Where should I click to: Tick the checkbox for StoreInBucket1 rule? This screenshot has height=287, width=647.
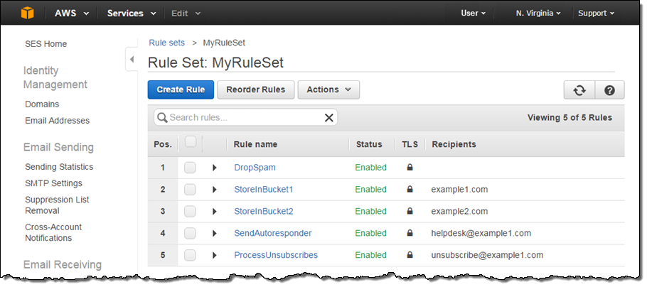[x=190, y=190]
